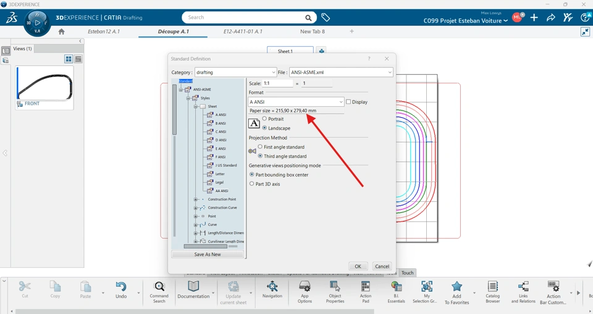This screenshot has height=314, width=593.
Task: Select B ANSI in the tree
Action: pos(221,123)
